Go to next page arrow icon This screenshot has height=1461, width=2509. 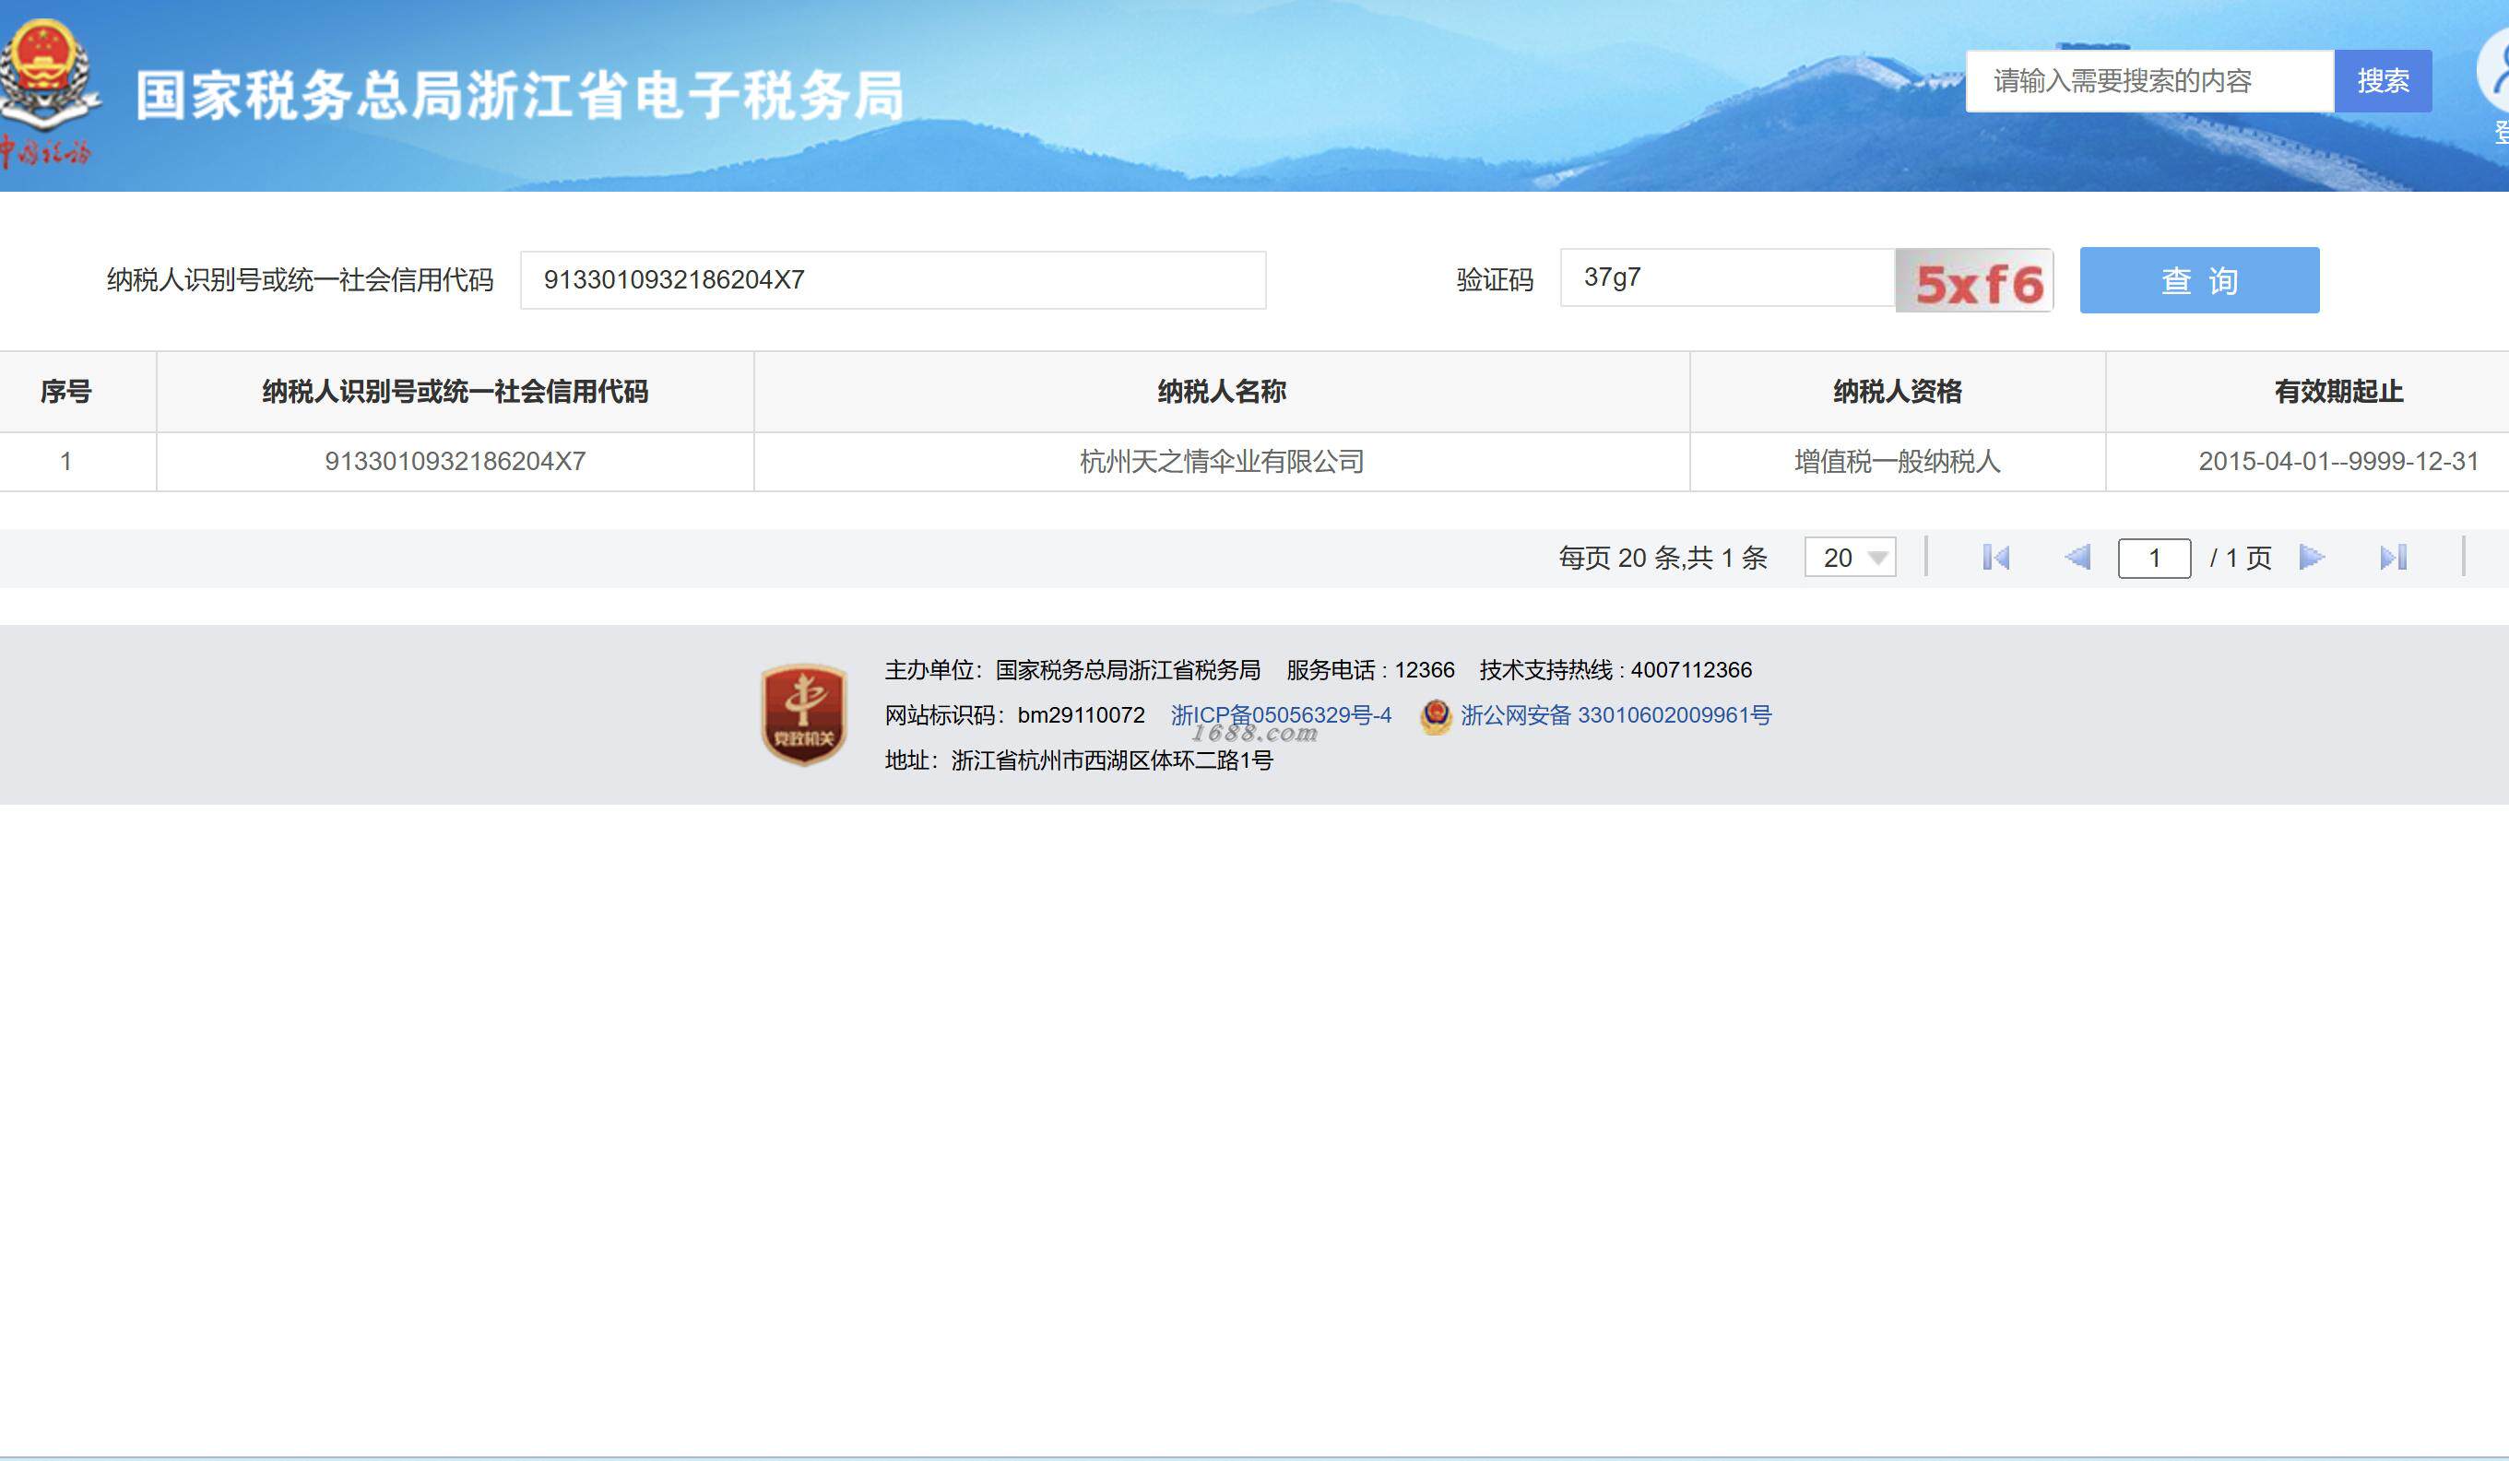(x=2311, y=558)
